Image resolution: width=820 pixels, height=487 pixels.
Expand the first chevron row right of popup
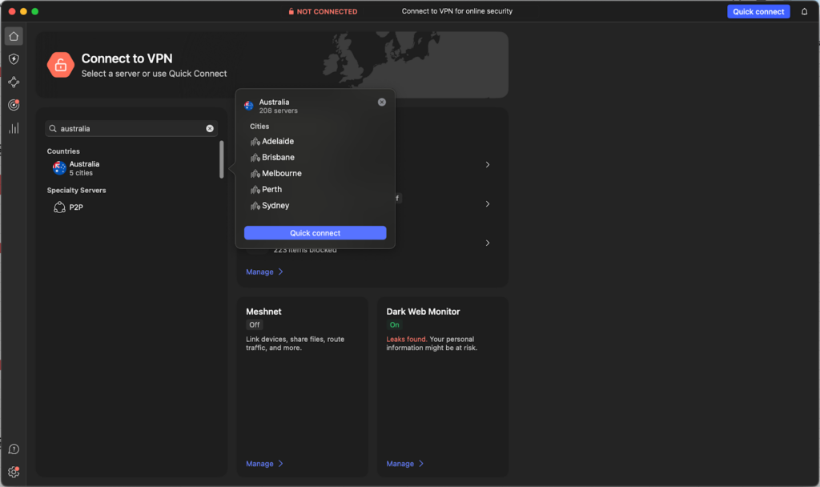pyautogui.click(x=488, y=165)
